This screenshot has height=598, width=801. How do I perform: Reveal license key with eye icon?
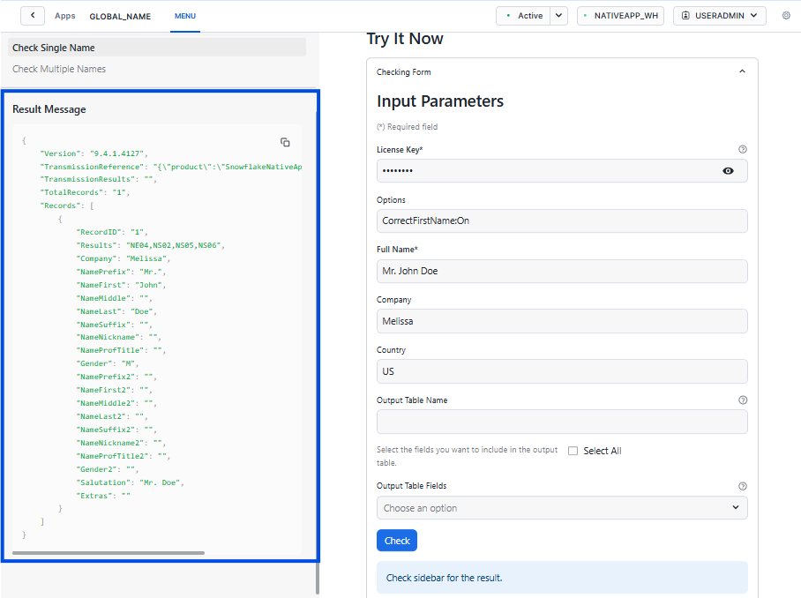tap(728, 170)
